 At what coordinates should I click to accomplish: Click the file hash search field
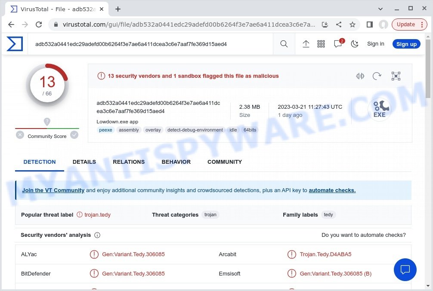click(x=151, y=44)
